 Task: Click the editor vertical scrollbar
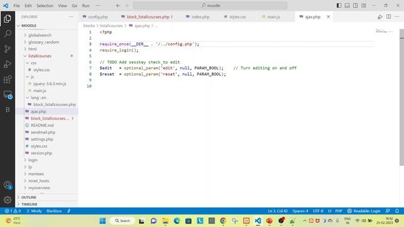click(401, 98)
